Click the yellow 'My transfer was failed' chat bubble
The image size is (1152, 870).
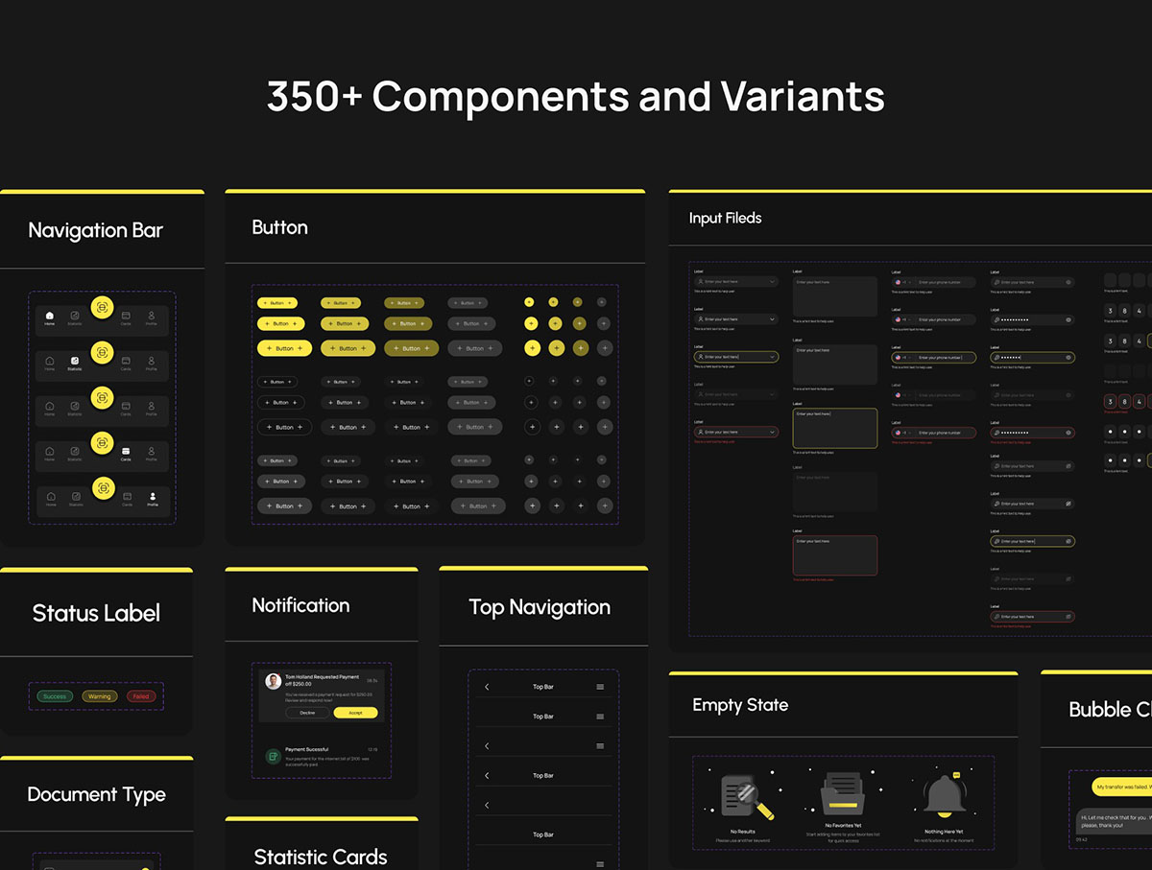(1122, 787)
